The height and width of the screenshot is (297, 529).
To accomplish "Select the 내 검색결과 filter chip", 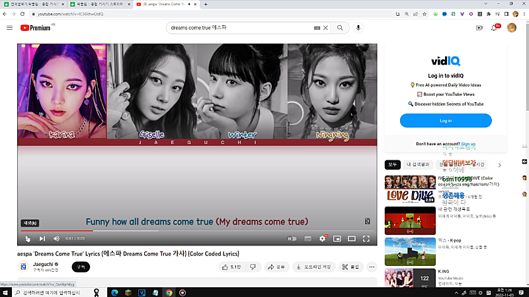I will click(x=418, y=164).
